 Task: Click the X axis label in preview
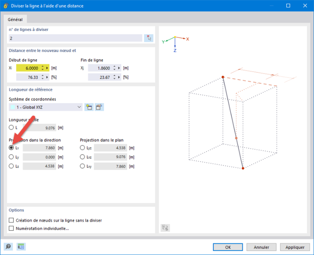coord(188,39)
